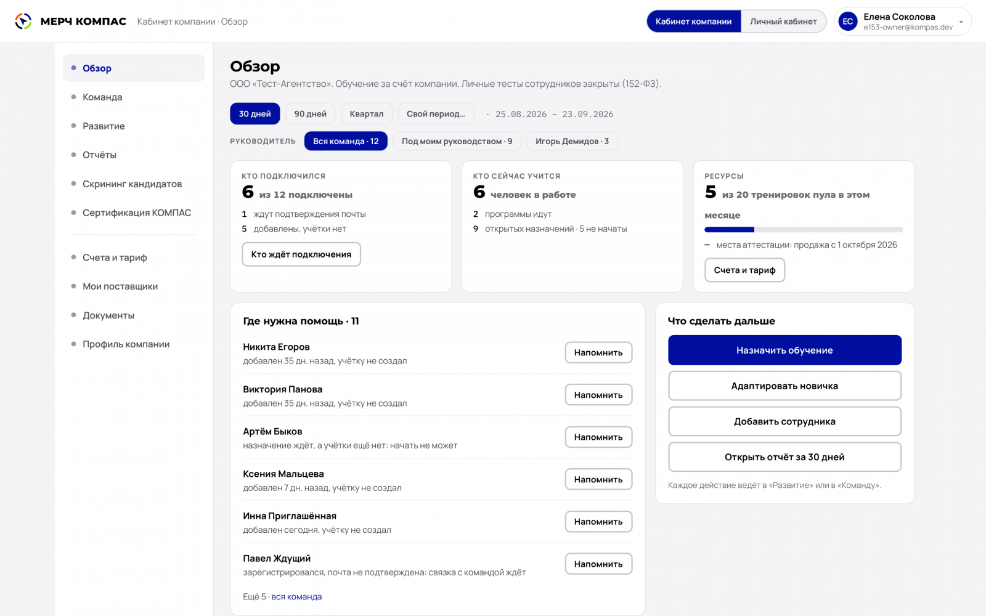Select the 90 дней period
Viewport: 986px width, 616px height.
(x=311, y=114)
